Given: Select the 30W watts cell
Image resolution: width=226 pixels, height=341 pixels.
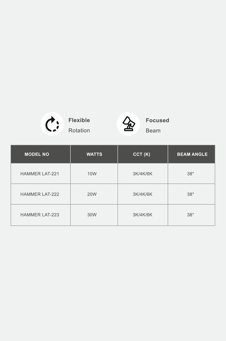Looking at the screenshot, I should pos(92,215).
